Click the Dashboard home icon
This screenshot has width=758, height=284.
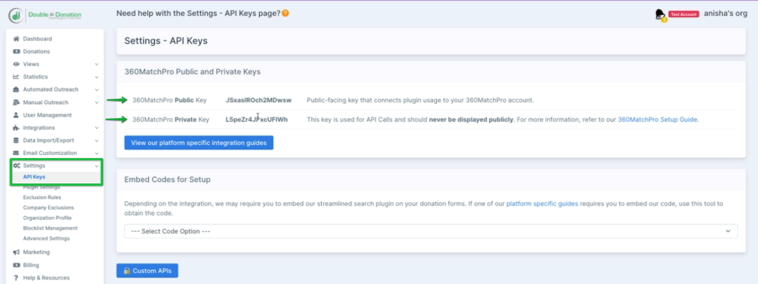tap(17, 39)
